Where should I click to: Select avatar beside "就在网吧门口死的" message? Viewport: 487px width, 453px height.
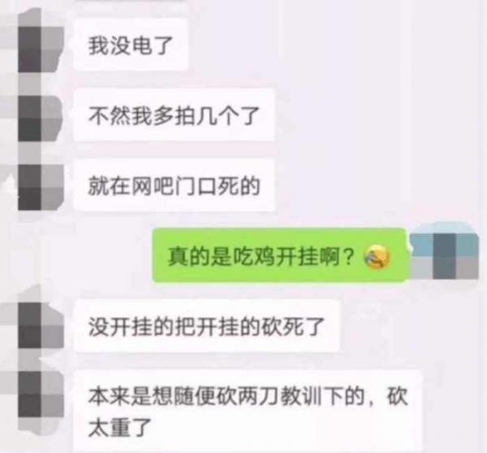(x=41, y=187)
